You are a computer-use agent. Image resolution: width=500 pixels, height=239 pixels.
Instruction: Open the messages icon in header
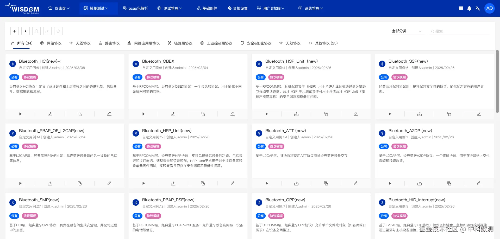pos(461,8)
